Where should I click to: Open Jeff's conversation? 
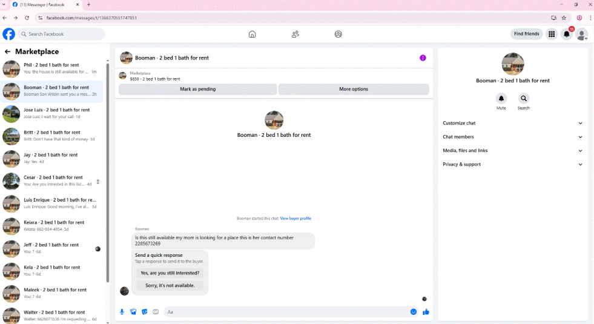tap(52, 248)
